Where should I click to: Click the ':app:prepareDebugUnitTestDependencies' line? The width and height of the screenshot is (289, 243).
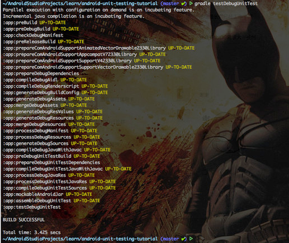click(x=51, y=162)
